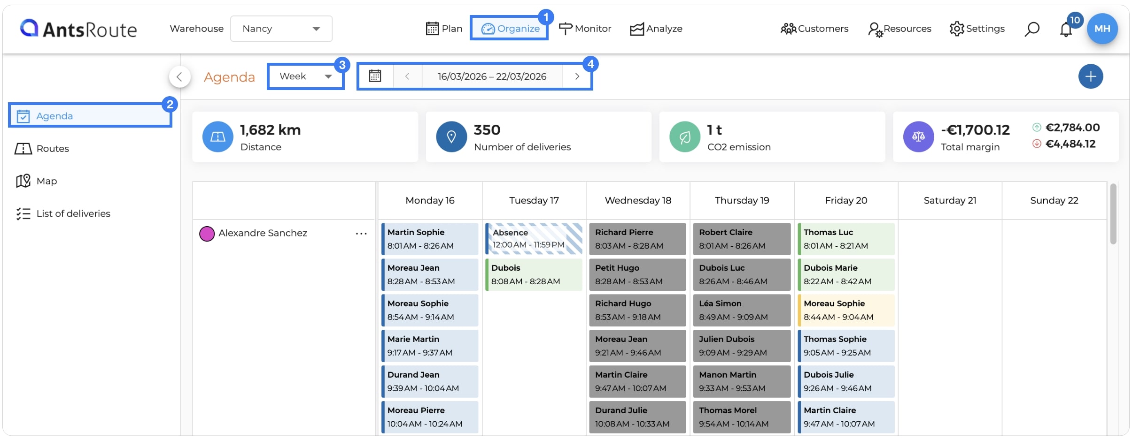
Task: Open the calendar date picker icon
Action: tap(375, 76)
